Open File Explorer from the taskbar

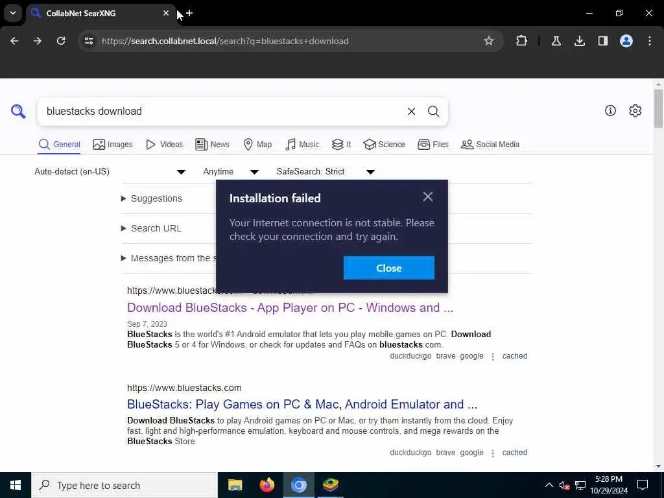[x=235, y=485]
